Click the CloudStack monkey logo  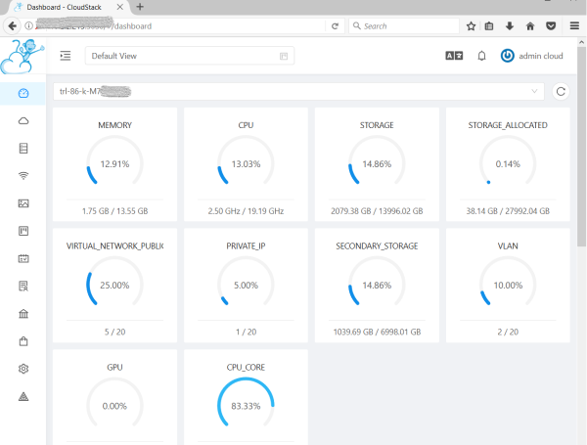point(23,56)
